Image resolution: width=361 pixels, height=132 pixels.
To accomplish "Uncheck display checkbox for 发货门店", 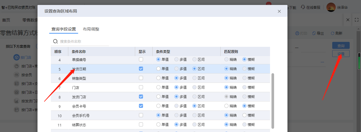I will 141,97.
